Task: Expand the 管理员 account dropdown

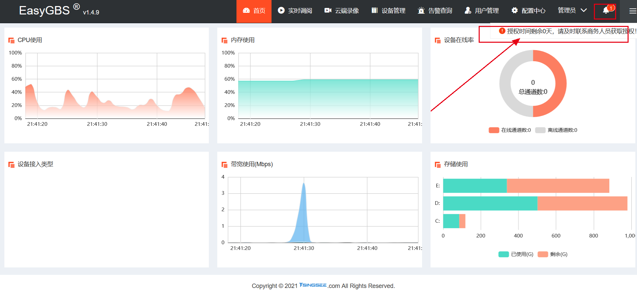Action: click(x=572, y=10)
